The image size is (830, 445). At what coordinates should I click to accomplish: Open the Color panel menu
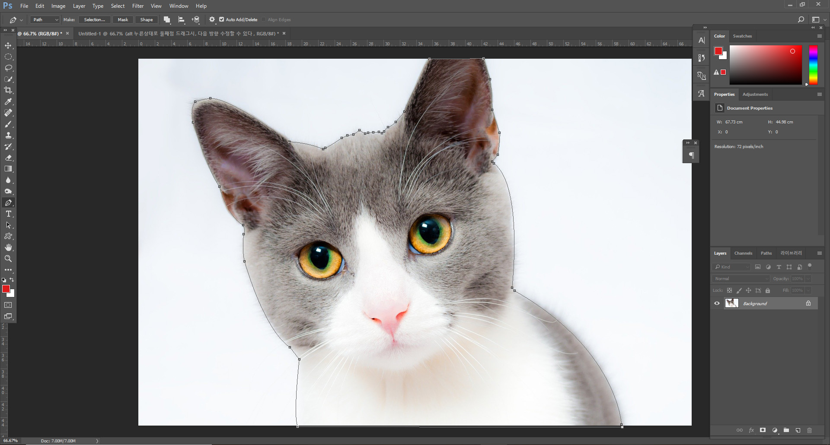(x=819, y=36)
